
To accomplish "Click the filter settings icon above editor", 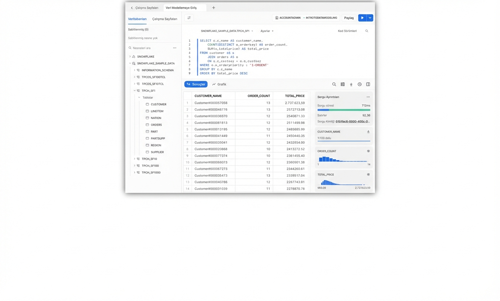I will tap(189, 18).
